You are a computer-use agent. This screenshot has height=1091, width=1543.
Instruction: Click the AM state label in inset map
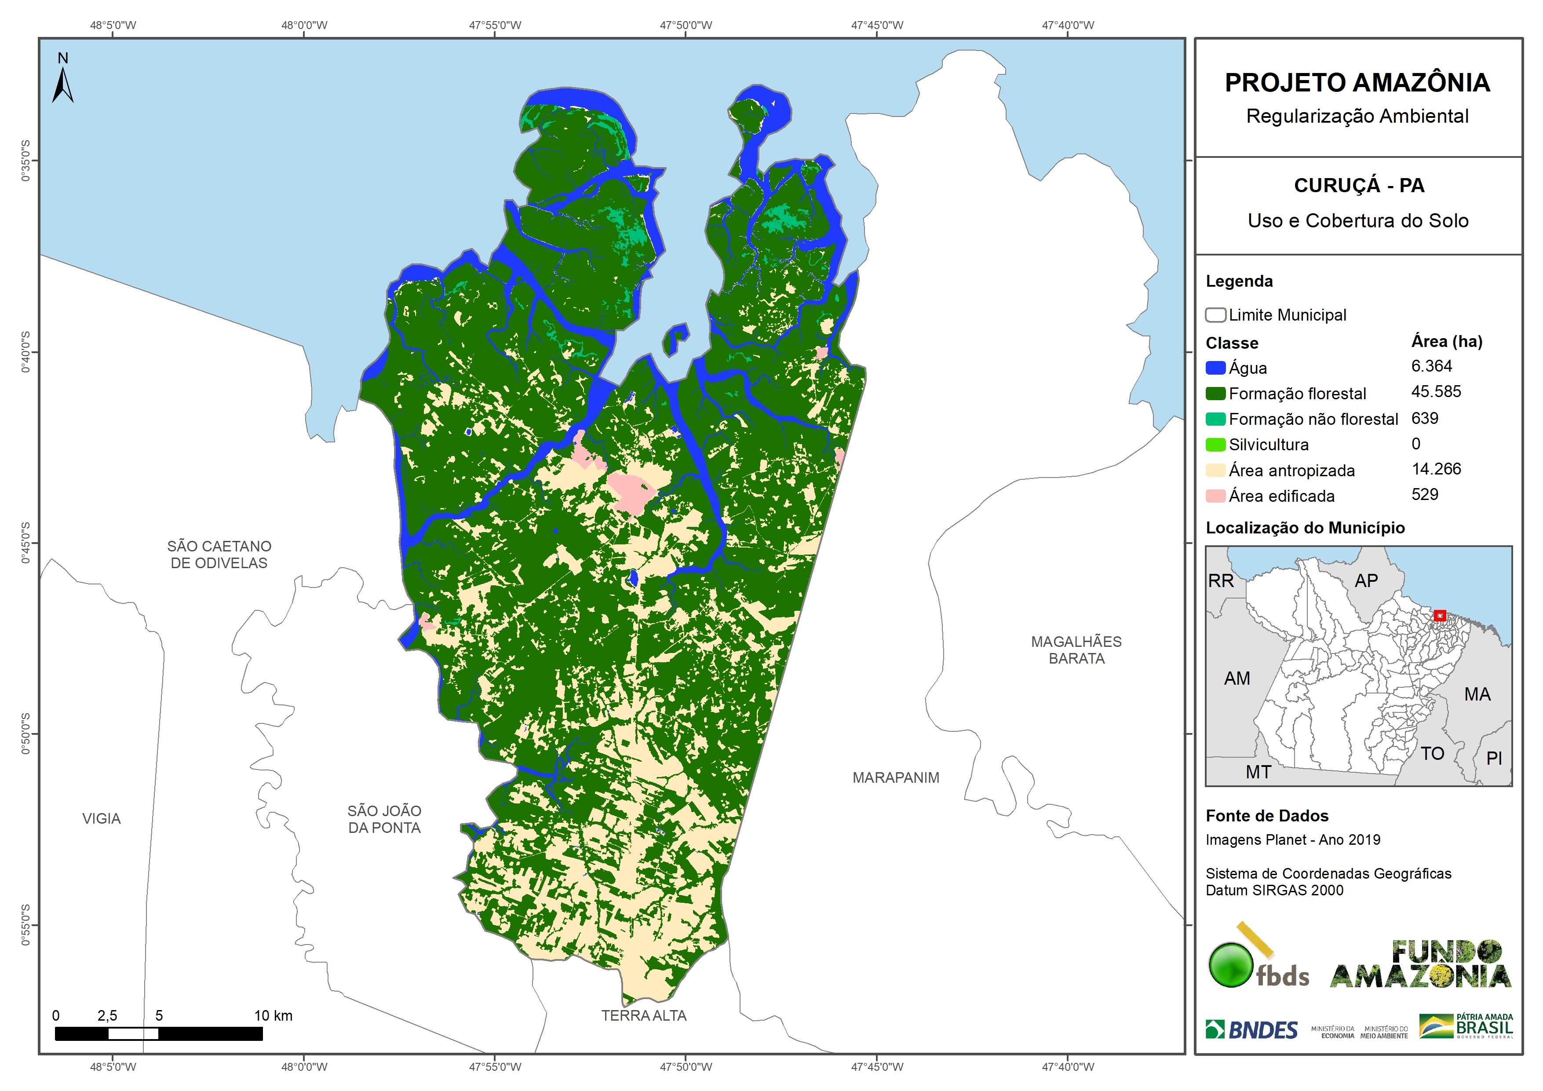[x=1237, y=678]
